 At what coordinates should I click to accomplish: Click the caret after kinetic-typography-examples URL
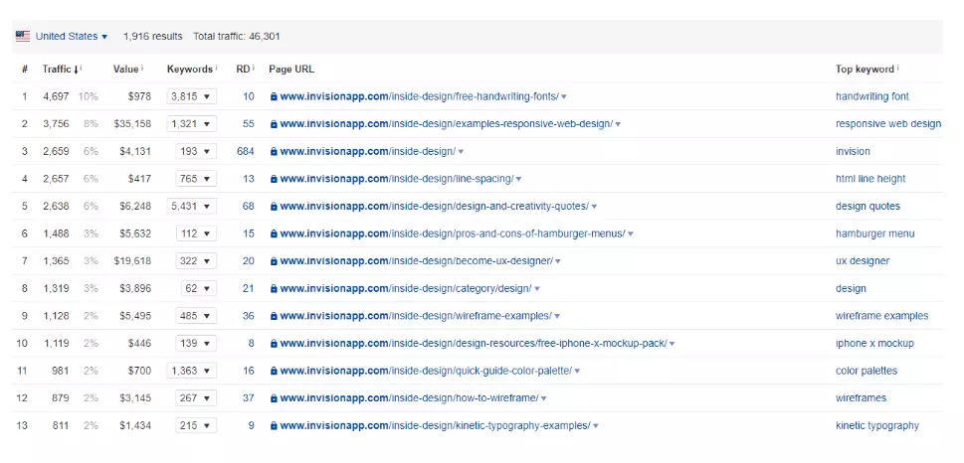pyautogui.click(x=596, y=426)
